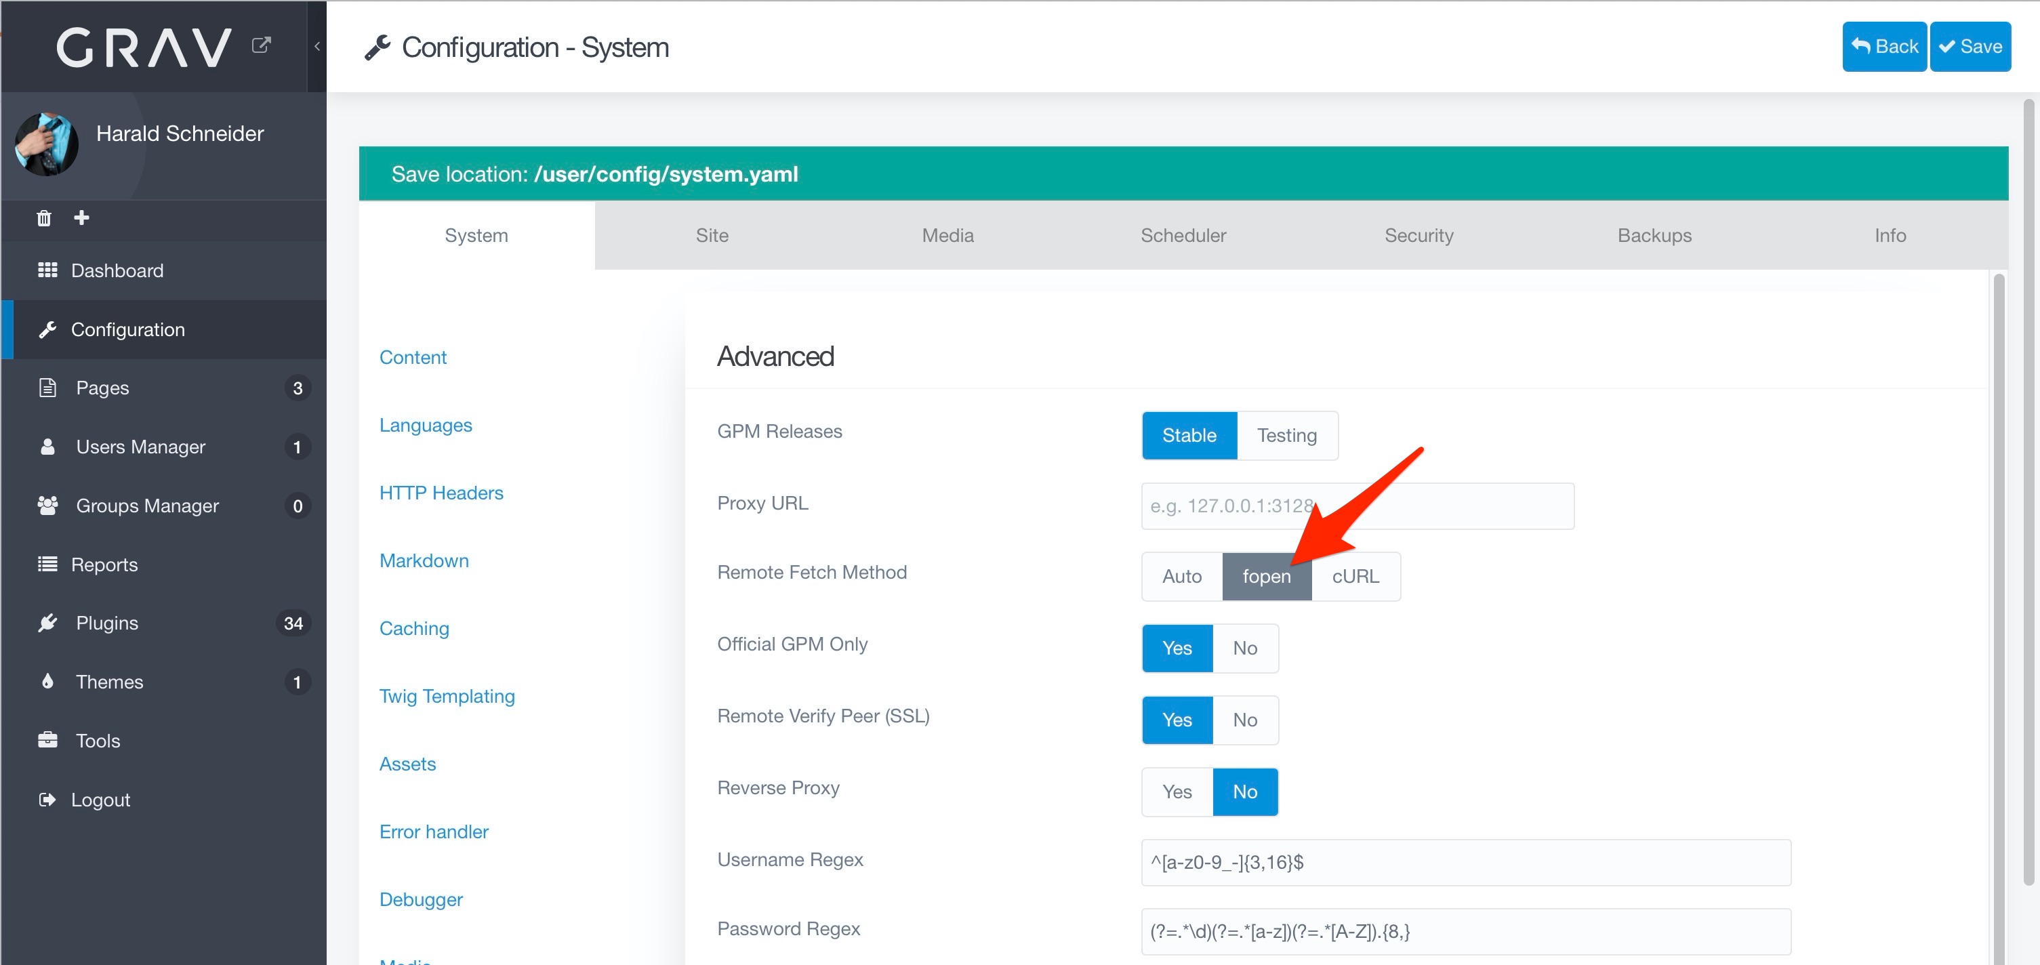2040x965 pixels.
Task: Open the Reports section
Action: (164, 564)
